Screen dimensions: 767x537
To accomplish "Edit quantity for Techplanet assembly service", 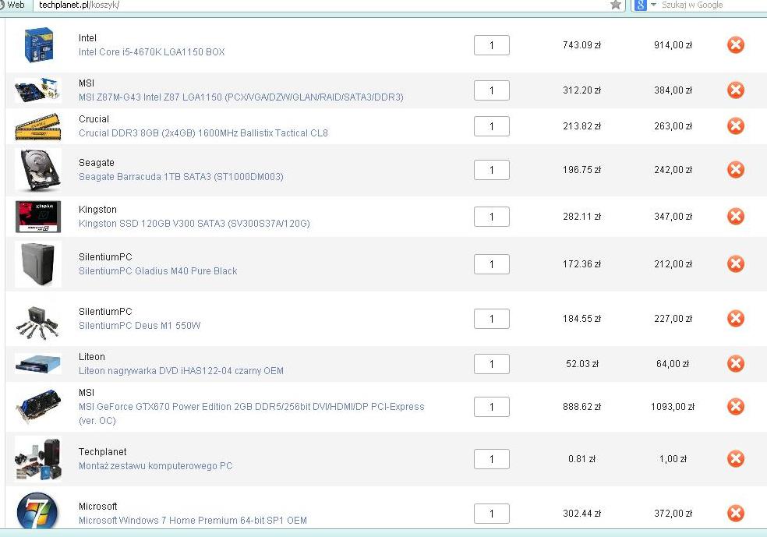I will click(x=492, y=459).
